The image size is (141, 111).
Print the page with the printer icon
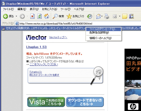click(107, 16)
